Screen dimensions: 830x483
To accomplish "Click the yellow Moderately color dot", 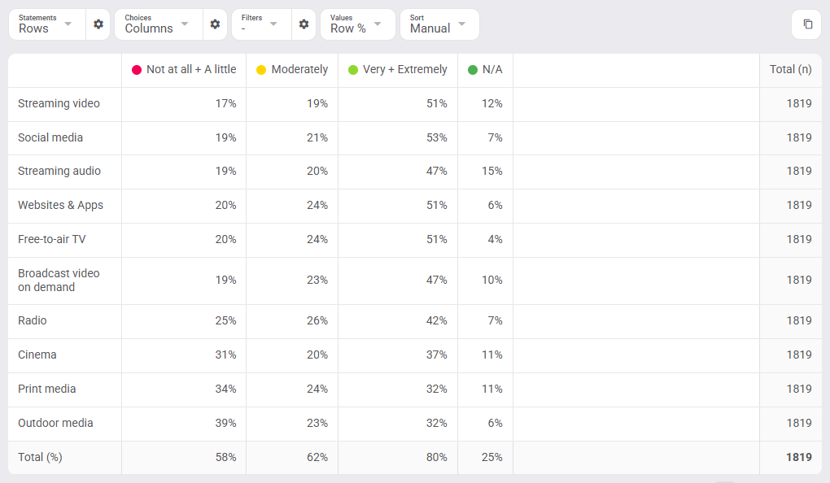I will pos(261,70).
